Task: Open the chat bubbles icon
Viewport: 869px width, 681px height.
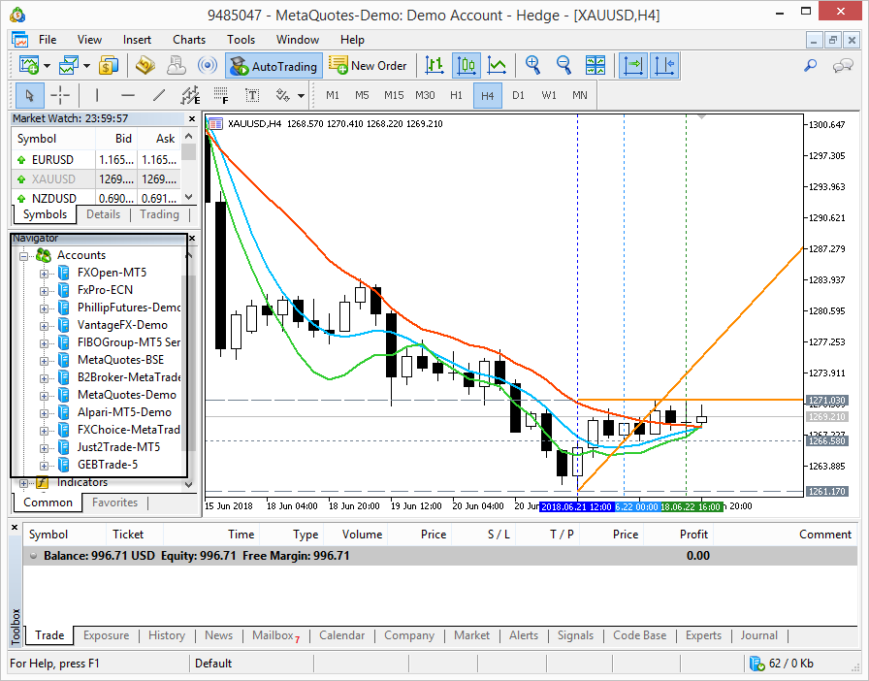Action: [843, 66]
